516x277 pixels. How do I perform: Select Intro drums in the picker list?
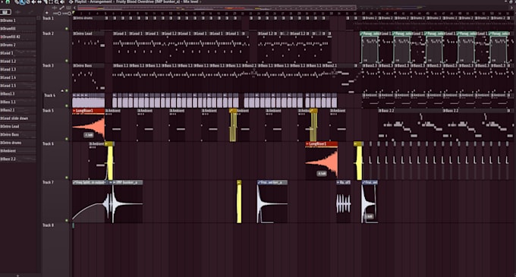point(17,143)
